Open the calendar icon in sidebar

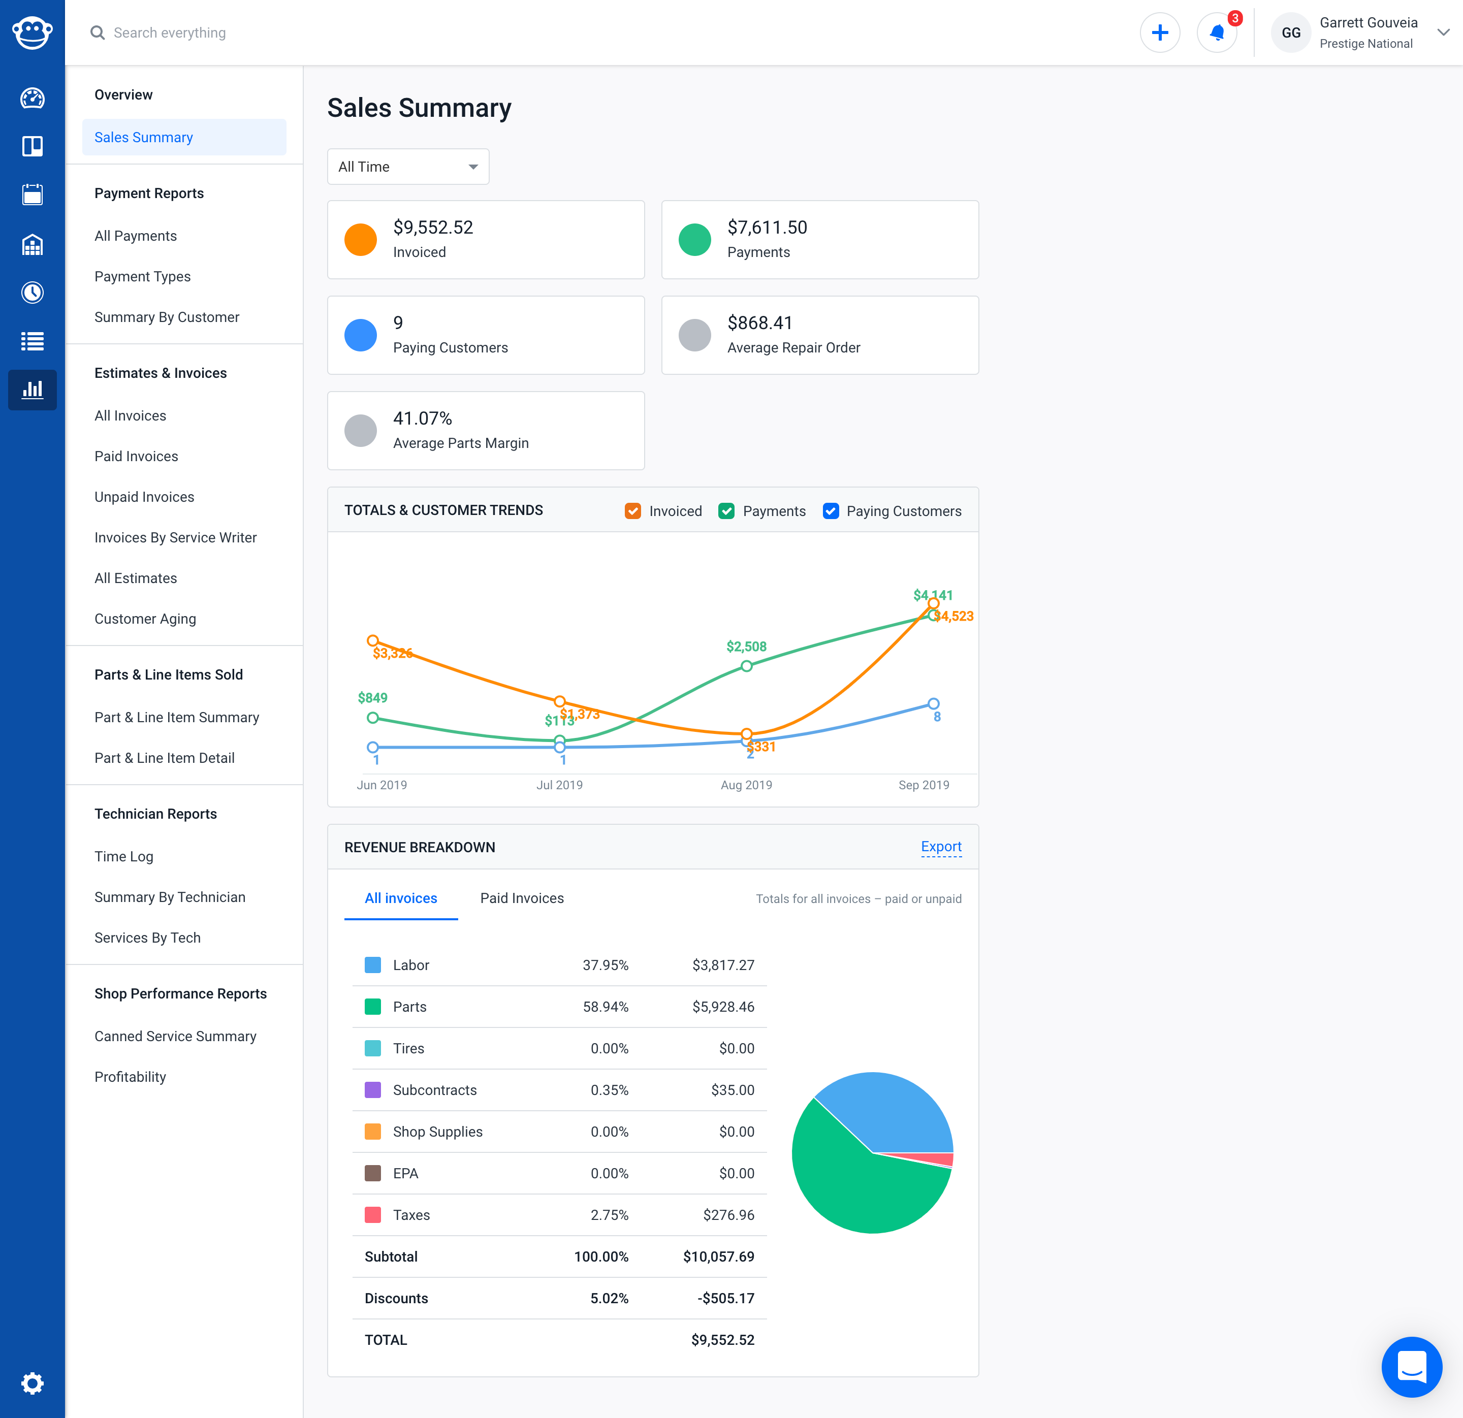[x=32, y=195]
